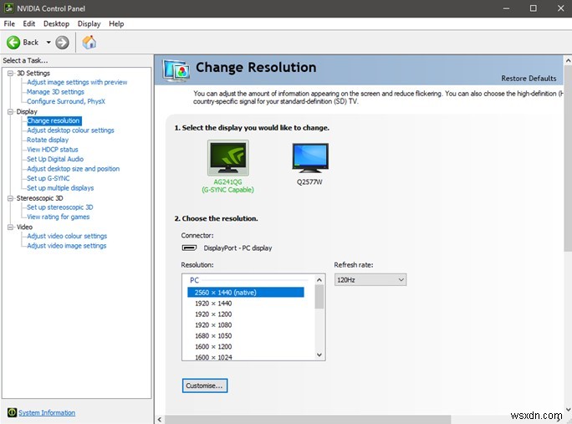Open Set Up Digital Audio

(x=55, y=159)
